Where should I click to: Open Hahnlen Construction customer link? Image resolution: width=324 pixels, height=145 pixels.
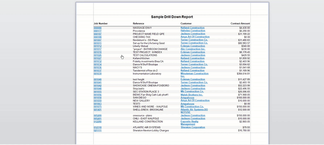pyautogui.click(x=193, y=31)
